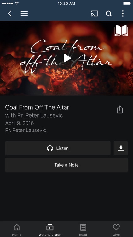Viewport: 133px width, 237px height.
Task: Share the sermon via share icon
Action: pos(120,109)
